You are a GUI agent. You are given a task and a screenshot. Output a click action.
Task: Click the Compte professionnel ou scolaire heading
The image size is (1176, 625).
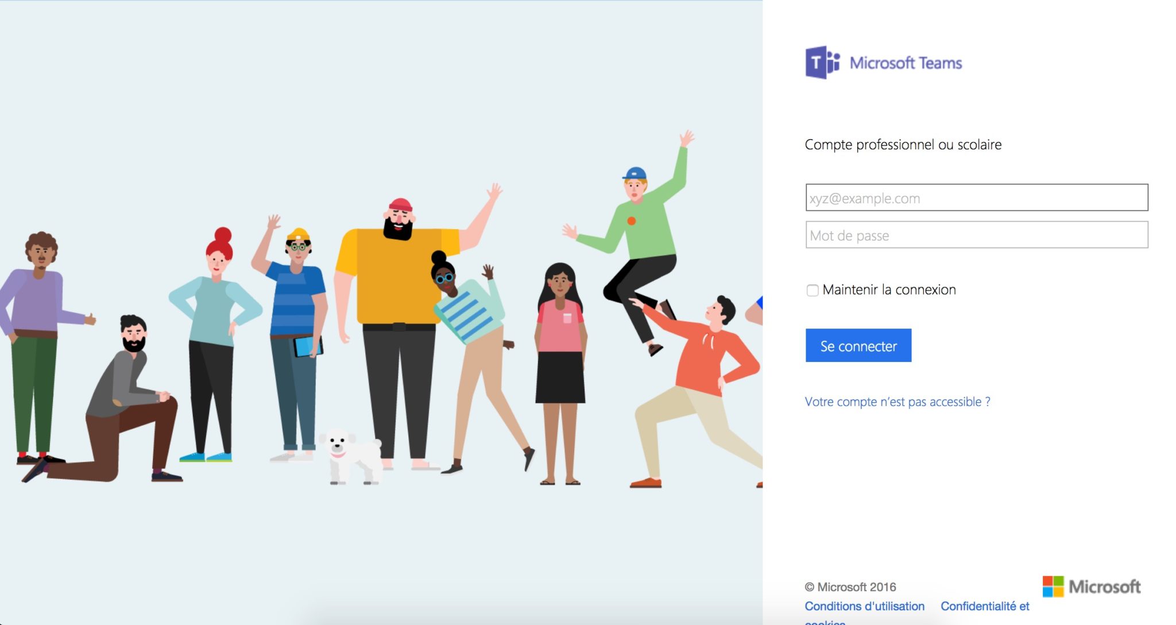pyautogui.click(x=903, y=145)
